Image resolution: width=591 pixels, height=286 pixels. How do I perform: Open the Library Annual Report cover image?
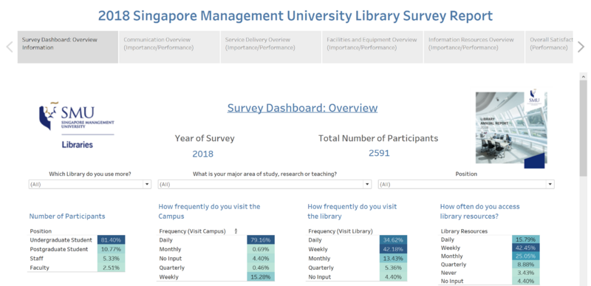point(511,128)
